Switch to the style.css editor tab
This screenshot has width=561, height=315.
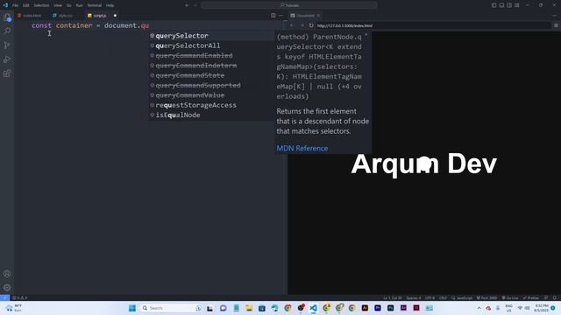click(65, 16)
